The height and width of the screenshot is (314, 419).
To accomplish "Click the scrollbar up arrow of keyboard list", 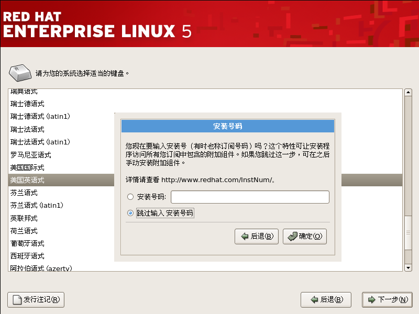I will click(408, 93).
